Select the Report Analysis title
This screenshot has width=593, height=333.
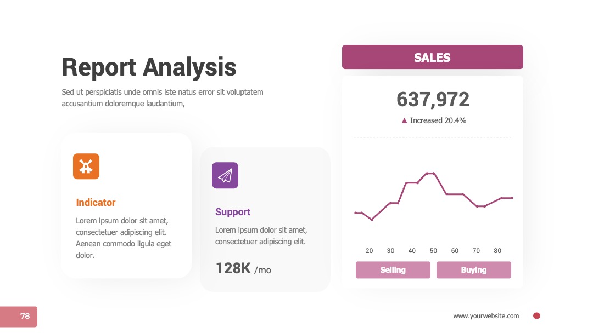[x=149, y=67]
